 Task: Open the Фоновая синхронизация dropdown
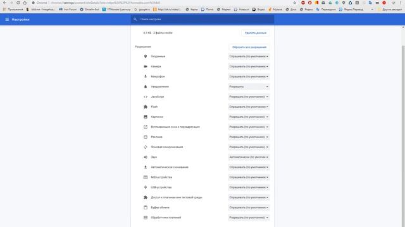coord(249,147)
